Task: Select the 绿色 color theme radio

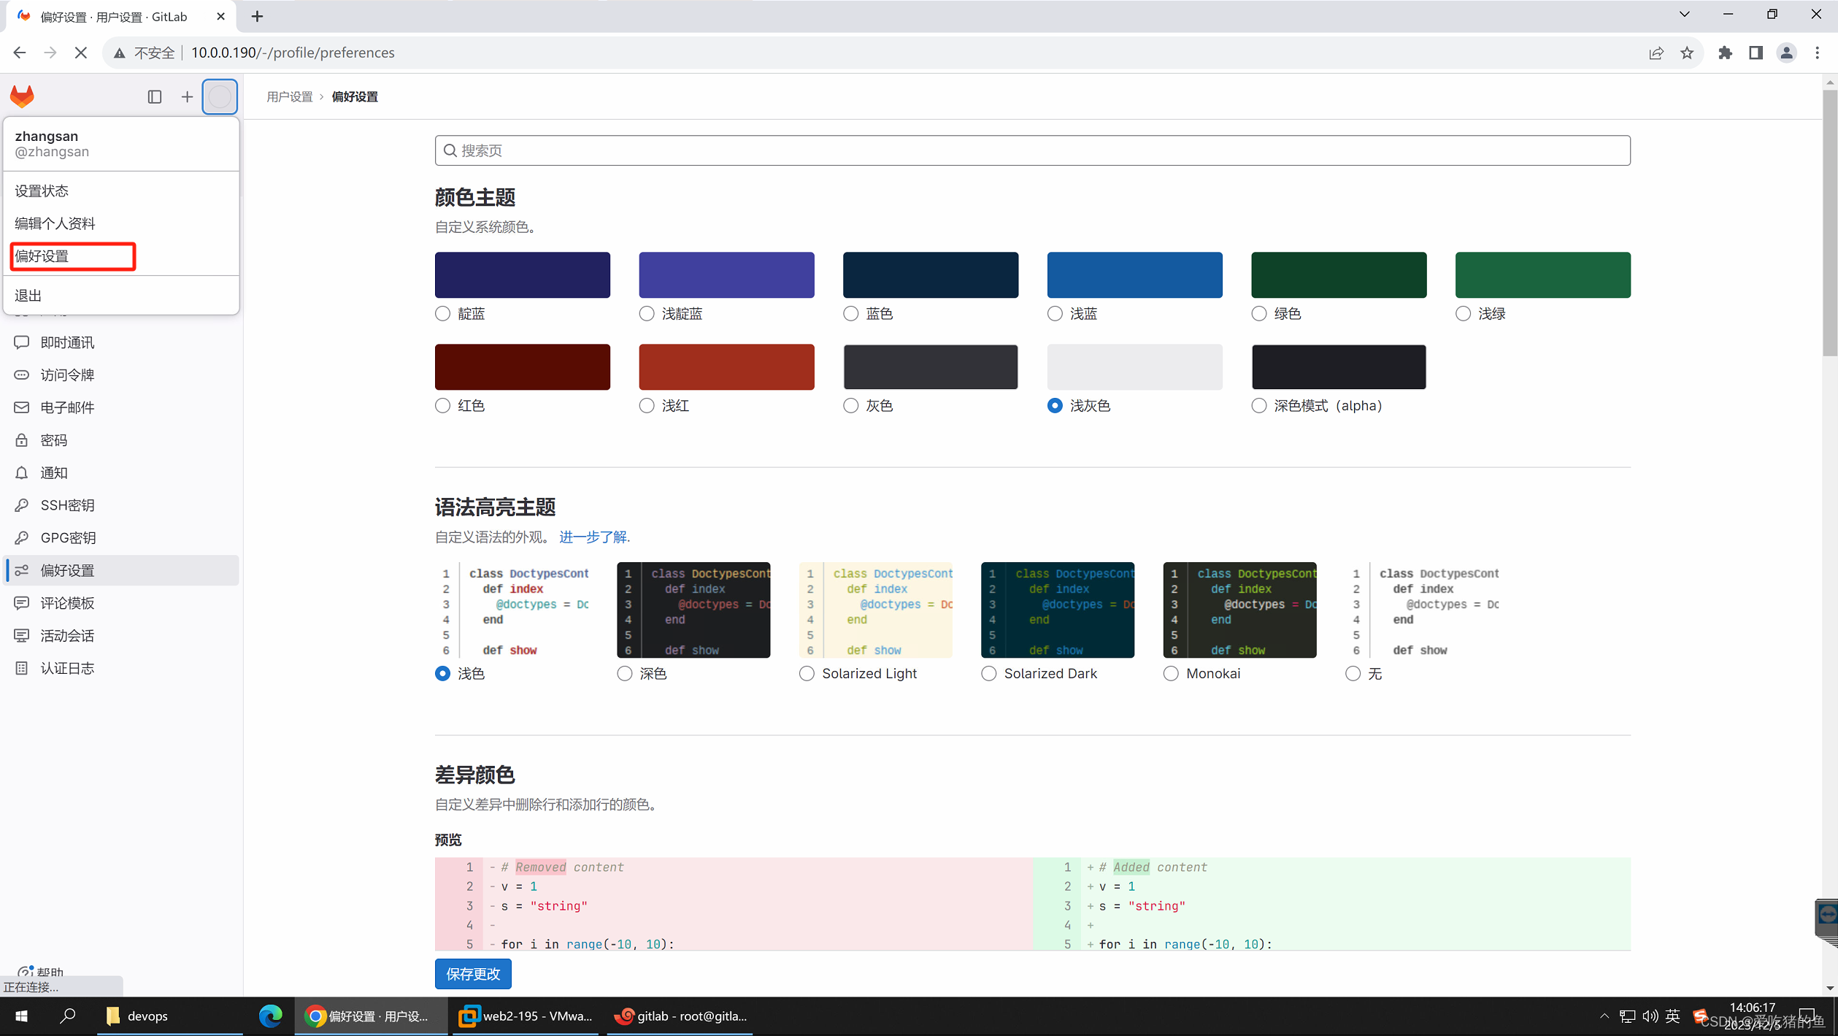Action: tap(1259, 314)
